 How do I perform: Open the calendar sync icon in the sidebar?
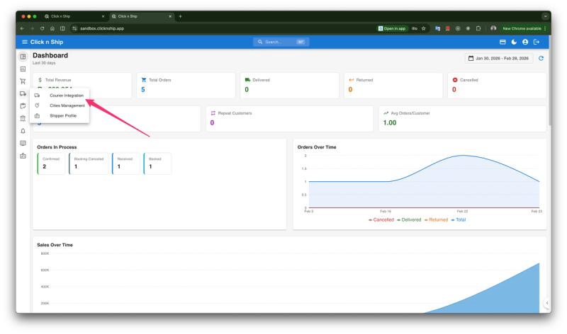[23, 106]
